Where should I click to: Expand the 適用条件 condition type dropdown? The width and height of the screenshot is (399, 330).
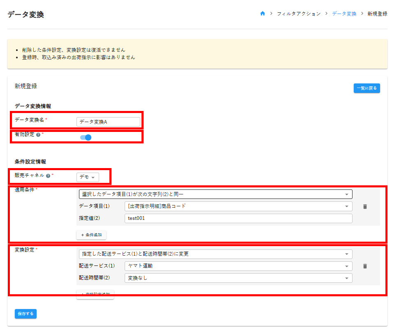pyautogui.click(x=215, y=194)
